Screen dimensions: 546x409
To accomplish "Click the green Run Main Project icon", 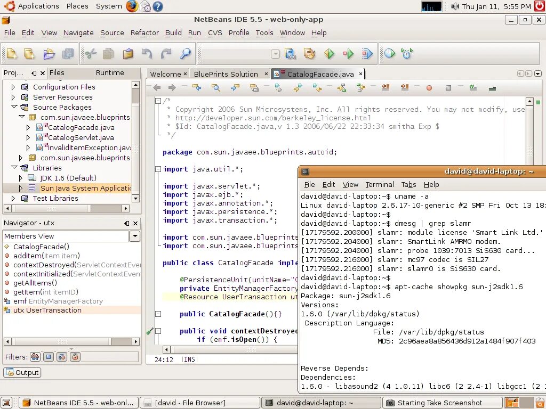I will tap(329, 54).
